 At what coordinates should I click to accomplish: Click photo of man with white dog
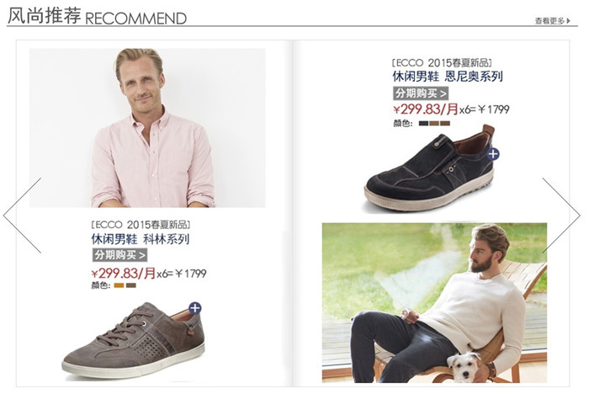434,302
